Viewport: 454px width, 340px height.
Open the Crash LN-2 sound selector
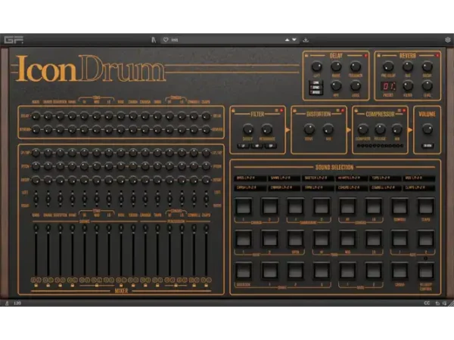(x=250, y=187)
